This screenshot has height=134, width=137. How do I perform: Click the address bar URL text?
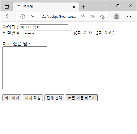[59, 16]
